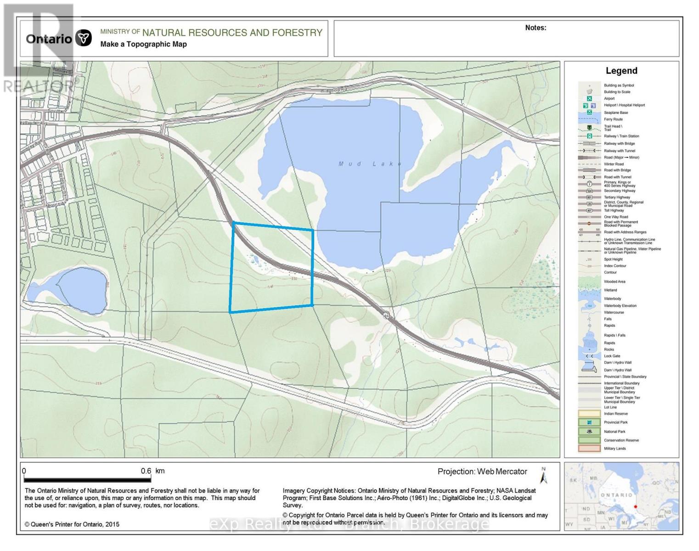Click the Make a Topographic Map title
699x551 pixels.
tap(143, 44)
